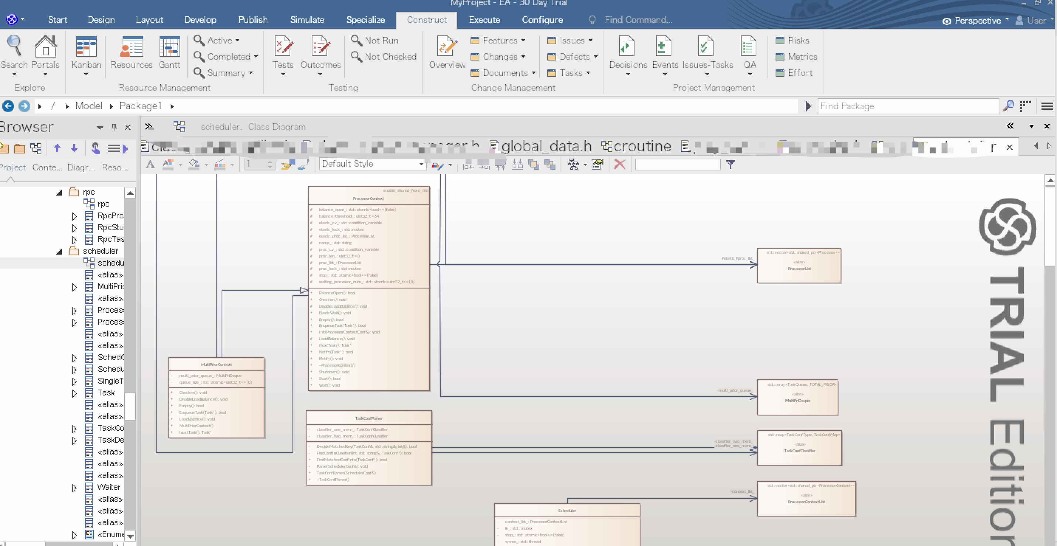The image size is (1057, 546).
Task: Move item up in Browser toolbar
Action: (57, 148)
